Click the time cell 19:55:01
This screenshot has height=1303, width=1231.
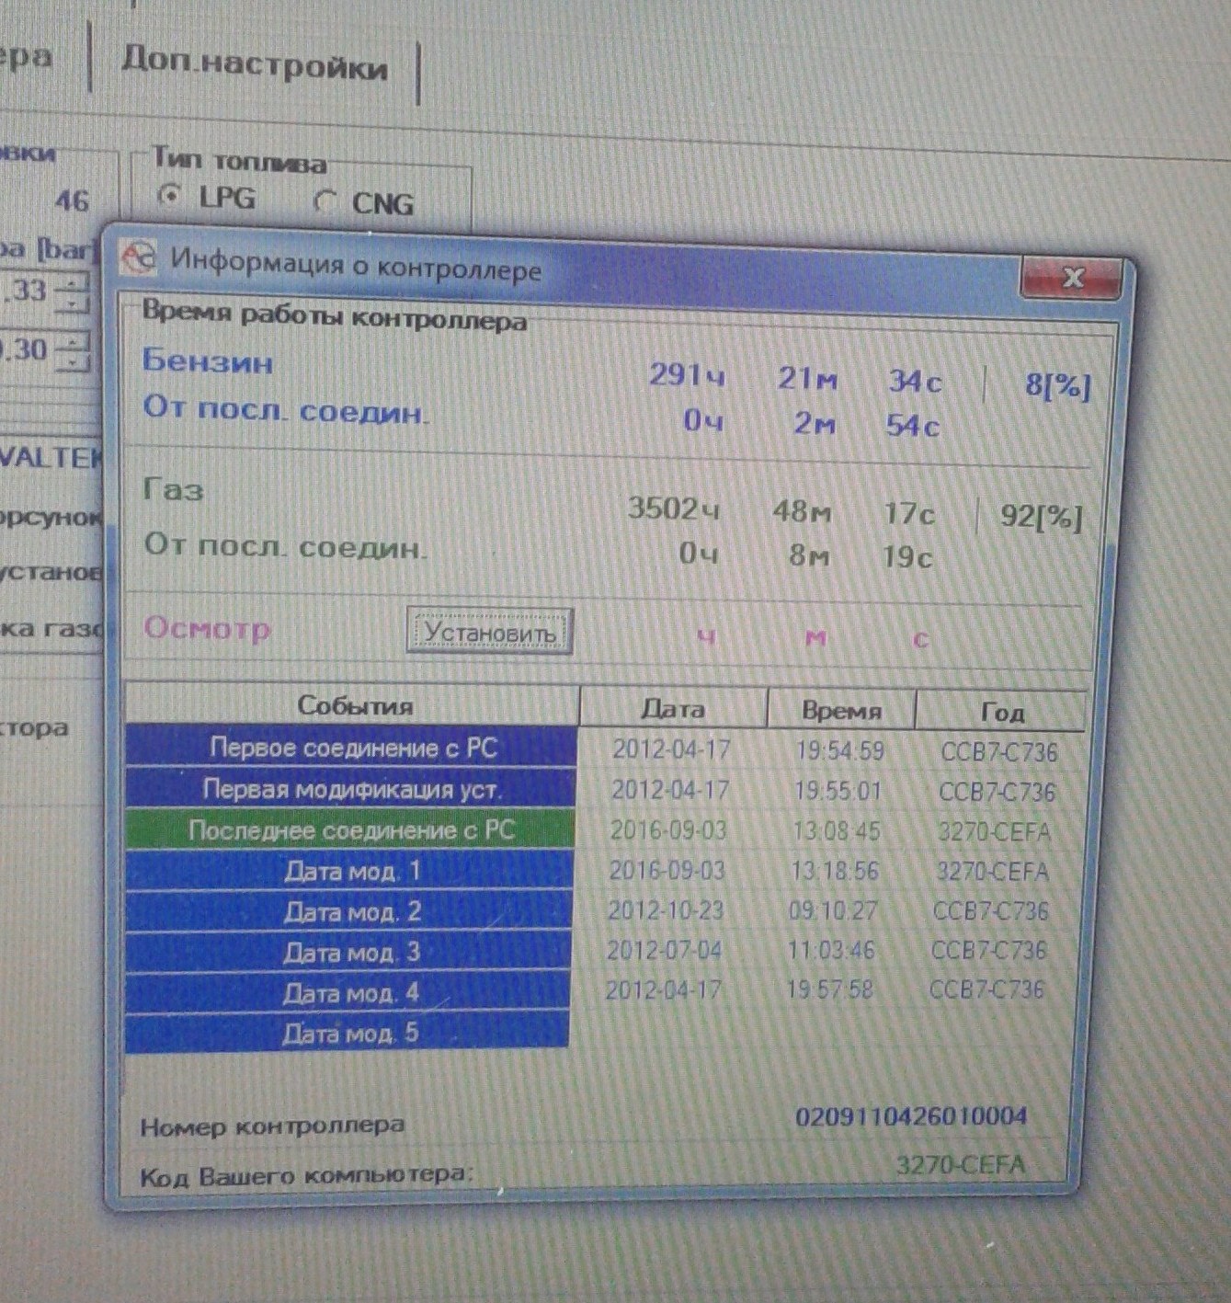coord(838,791)
